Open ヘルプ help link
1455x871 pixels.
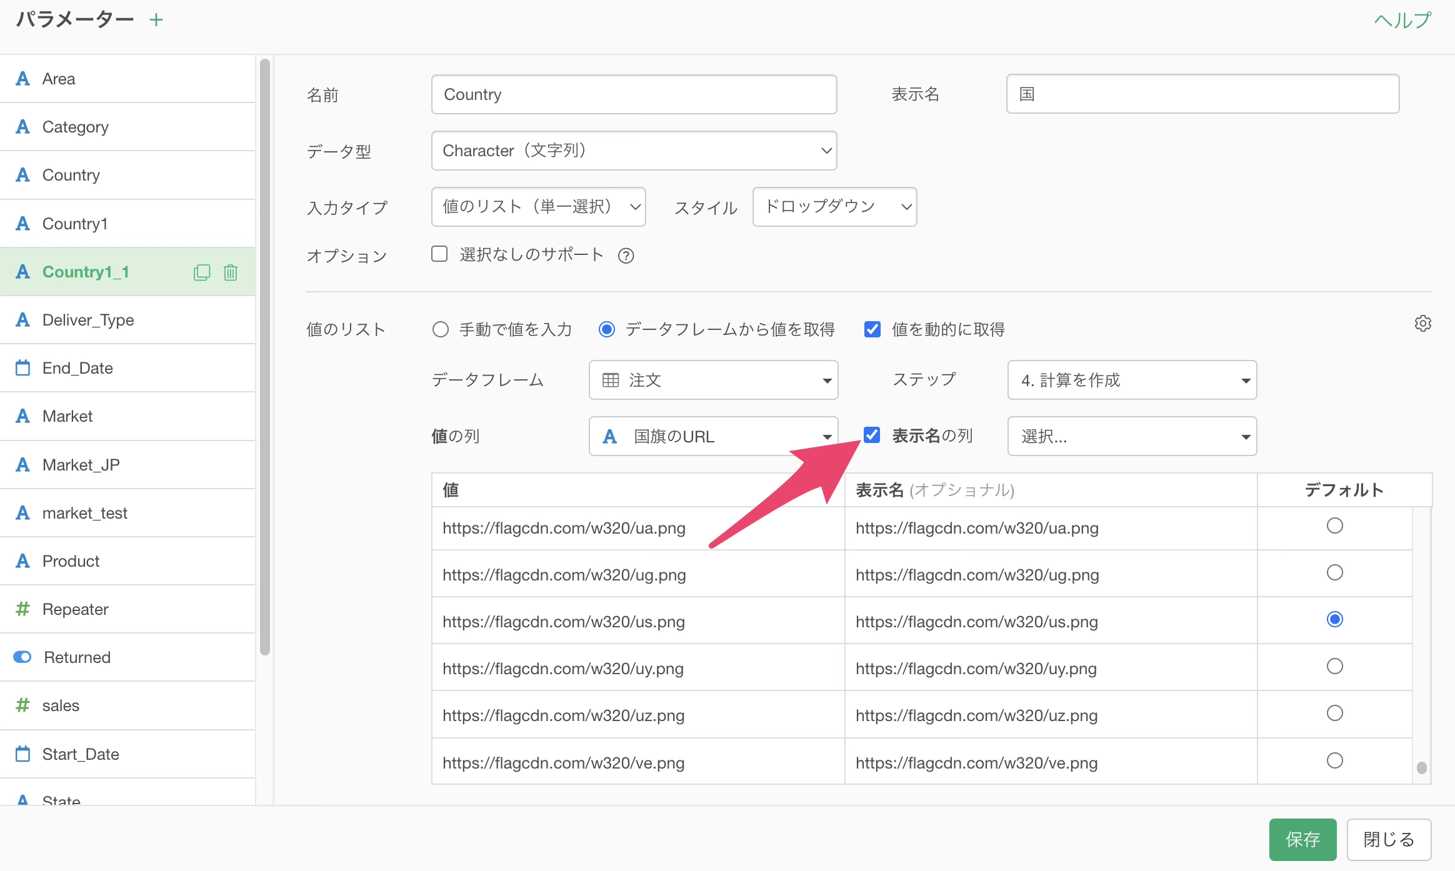point(1402,20)
